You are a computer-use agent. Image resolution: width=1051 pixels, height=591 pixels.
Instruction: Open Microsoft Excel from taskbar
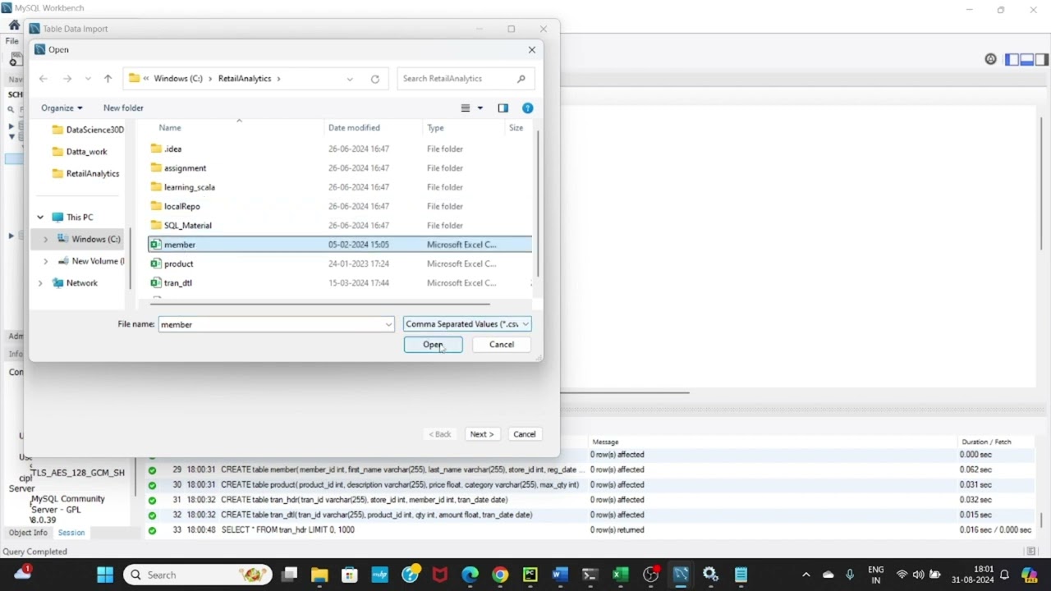pos(620,575)
